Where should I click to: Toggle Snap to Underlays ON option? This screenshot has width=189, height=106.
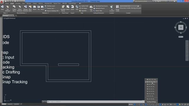click(52, 11)
